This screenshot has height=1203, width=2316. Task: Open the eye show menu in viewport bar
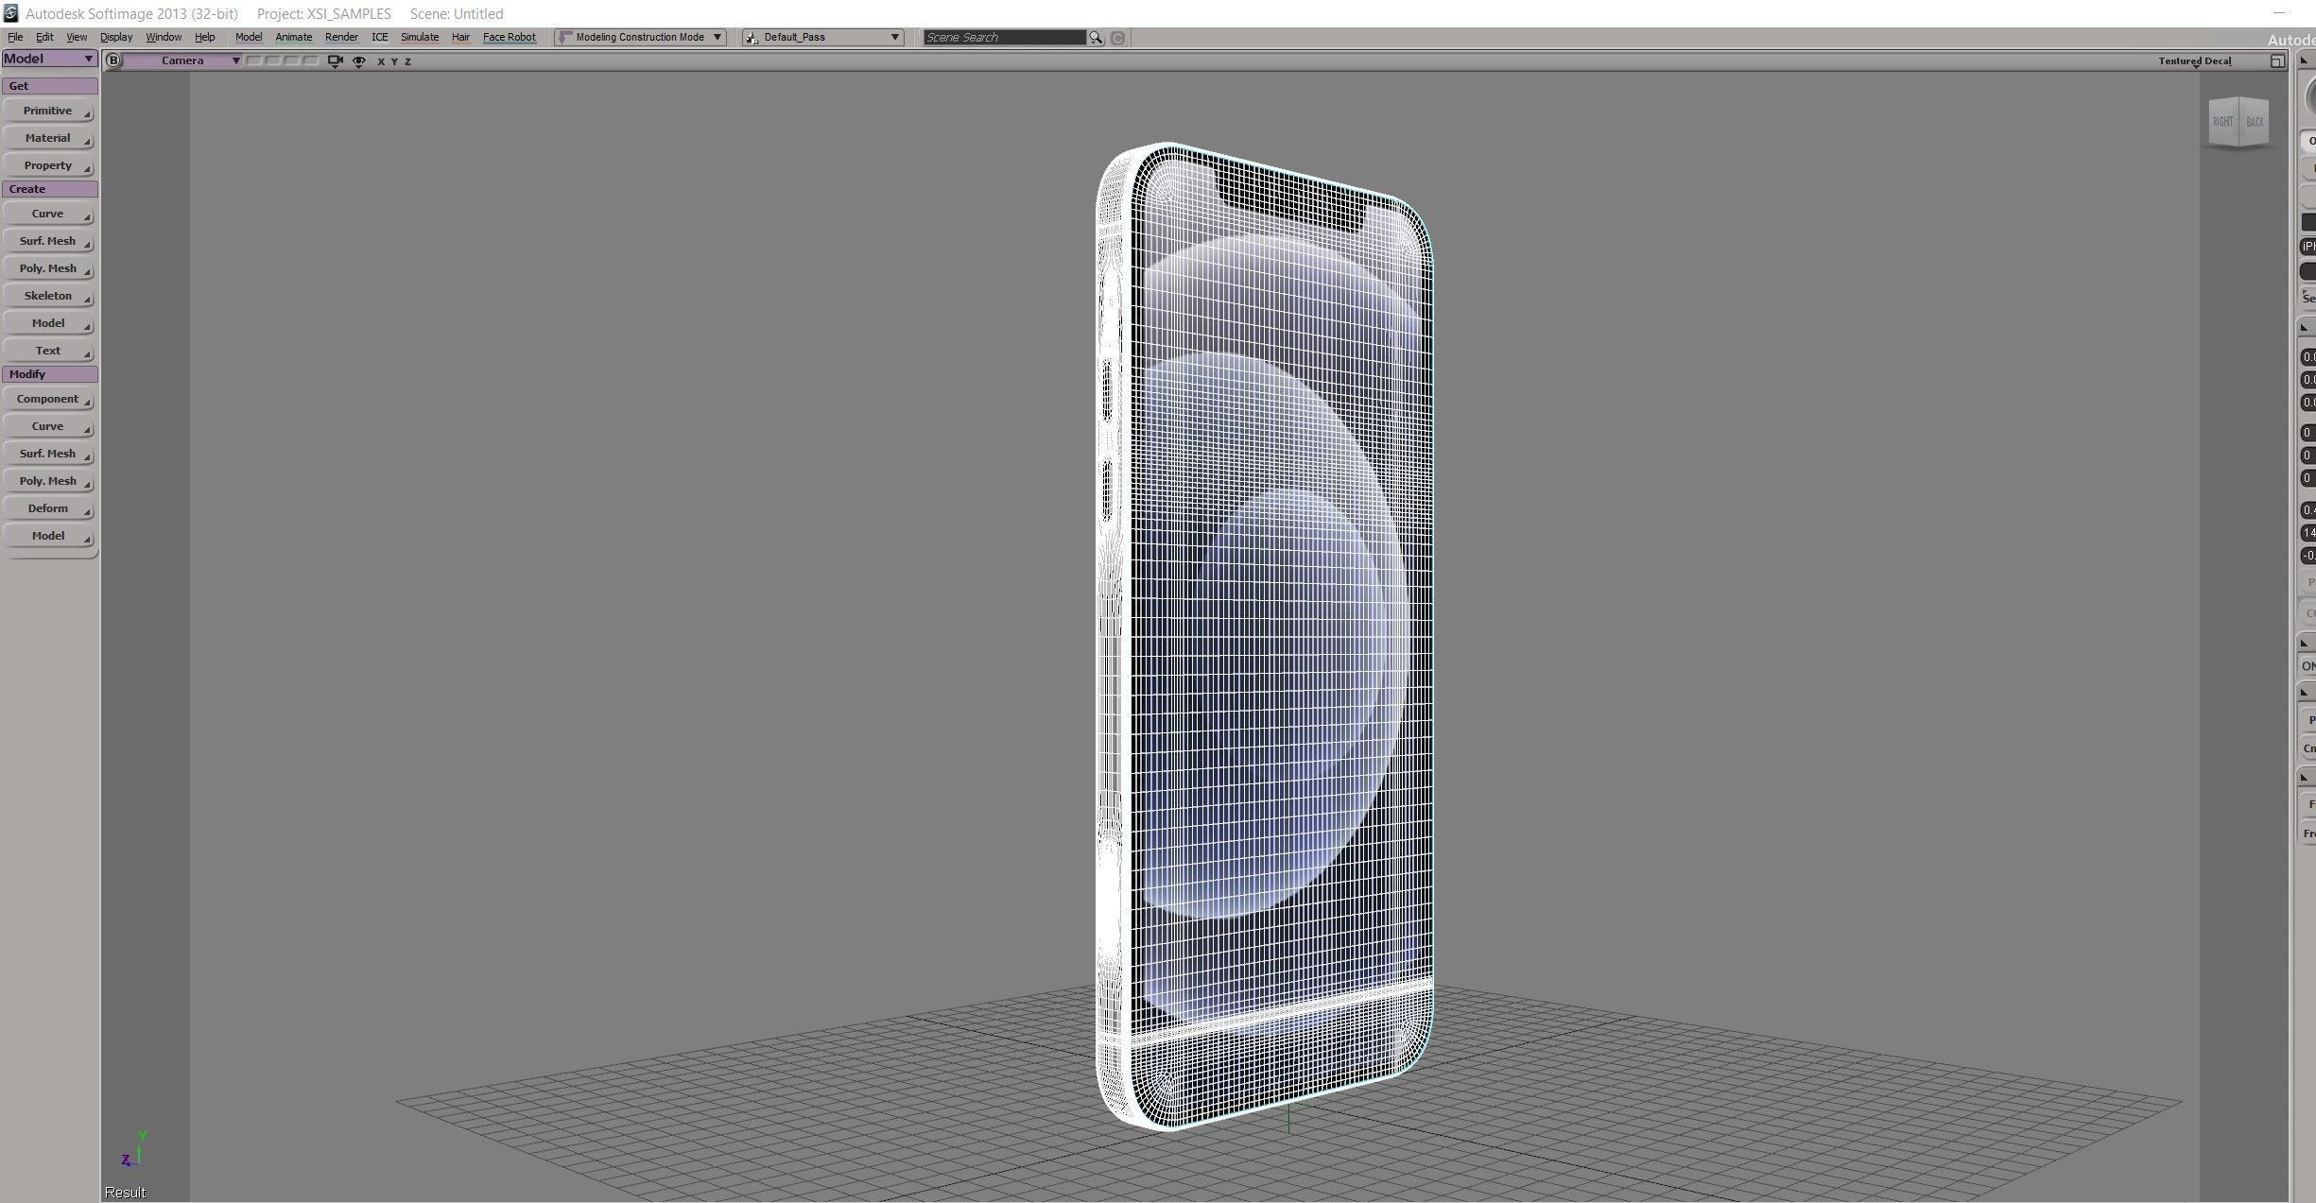(x=359, y=60)
